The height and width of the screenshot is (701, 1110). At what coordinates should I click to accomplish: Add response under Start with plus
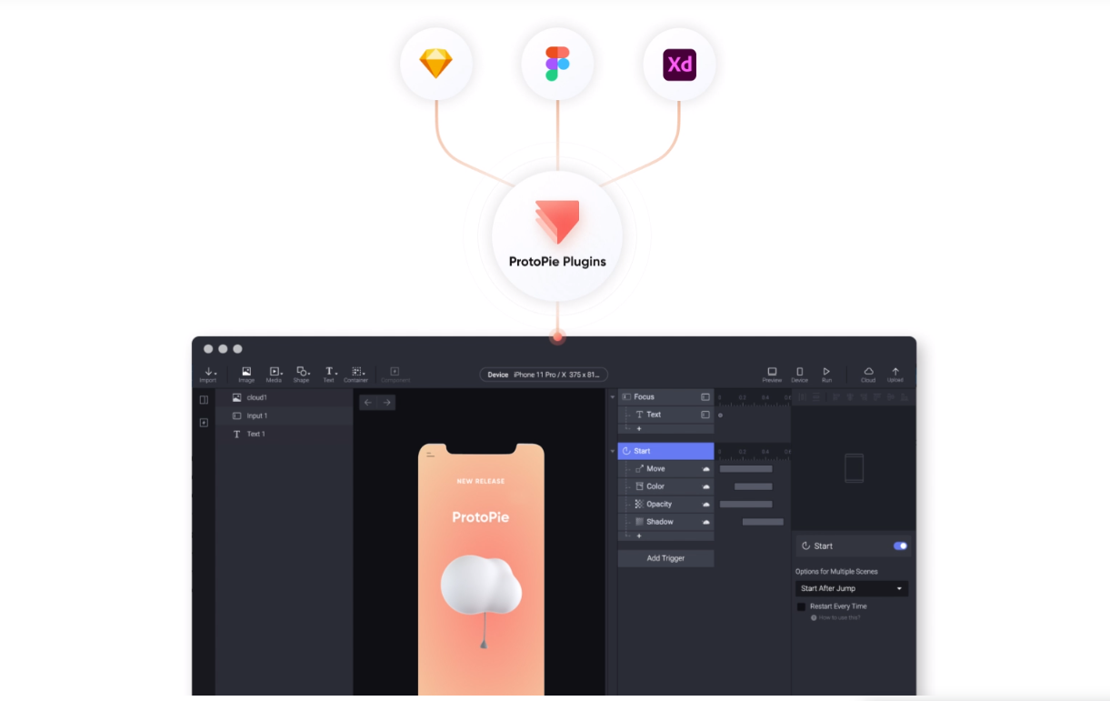point(639,536)
